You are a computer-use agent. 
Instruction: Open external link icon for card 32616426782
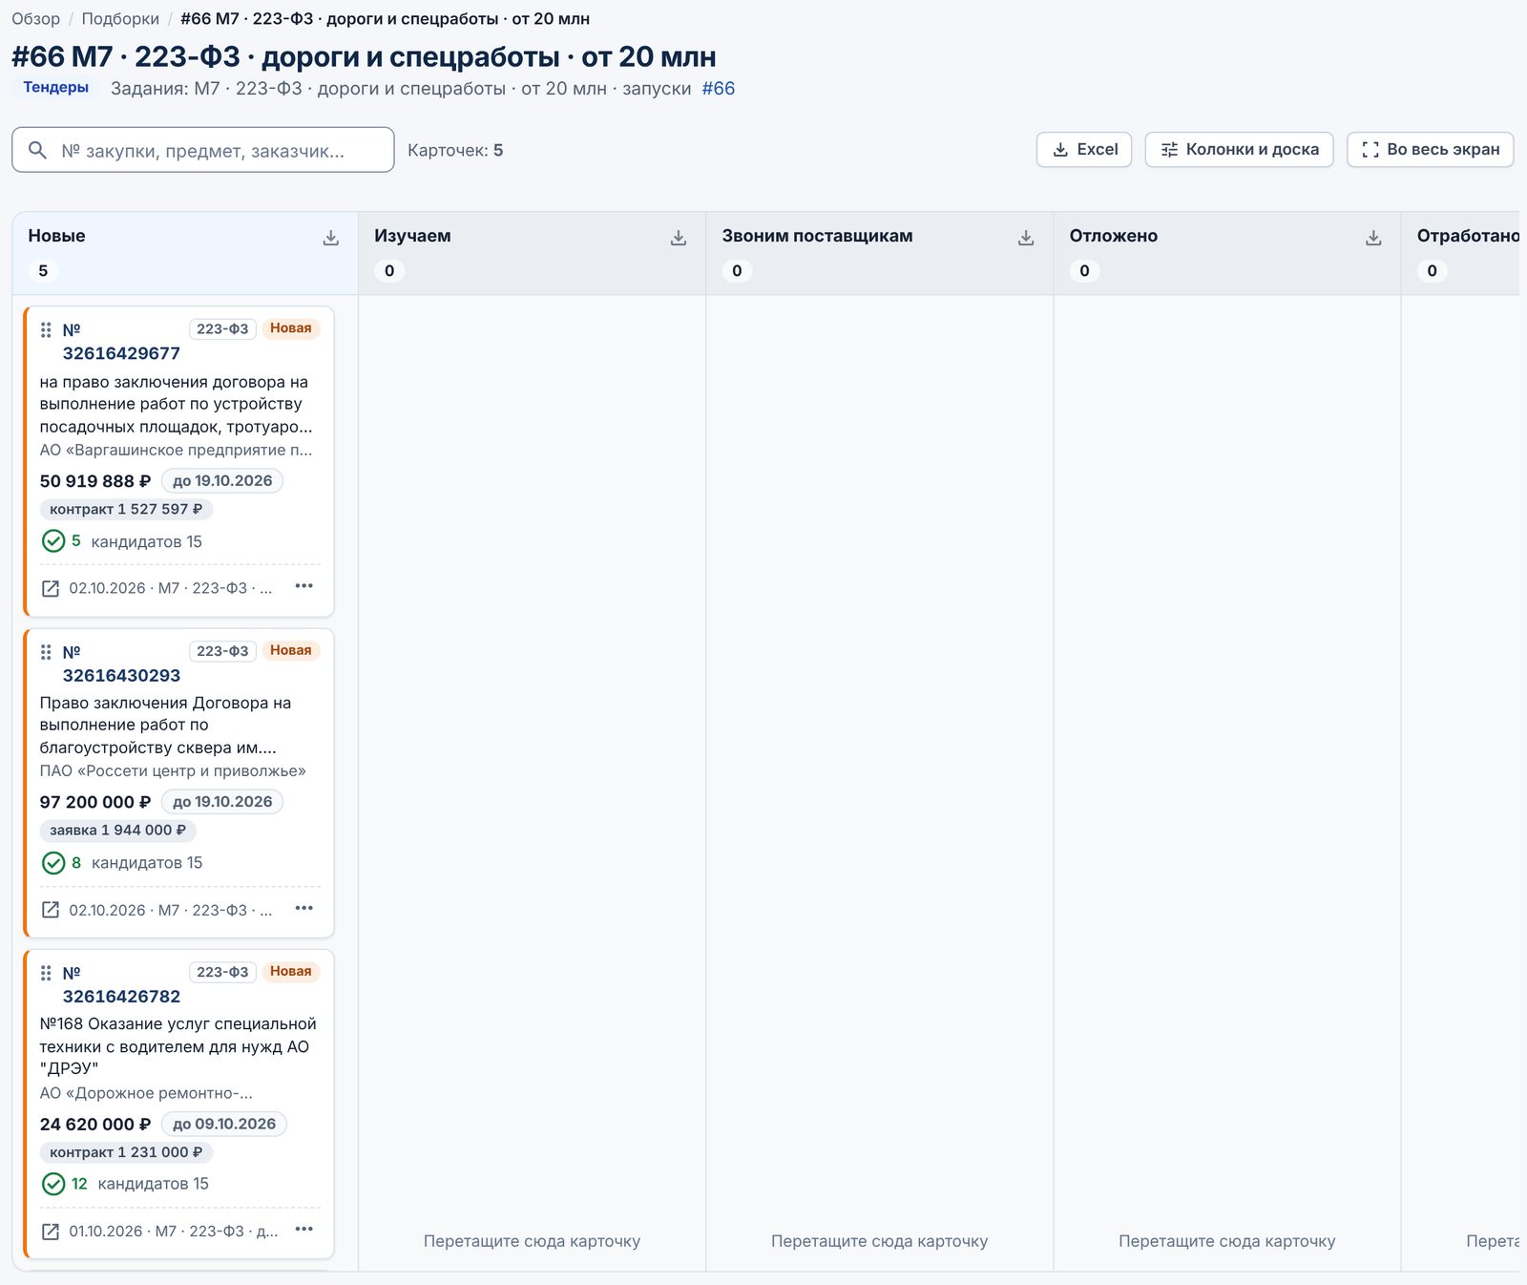[x=51, y=1232]
